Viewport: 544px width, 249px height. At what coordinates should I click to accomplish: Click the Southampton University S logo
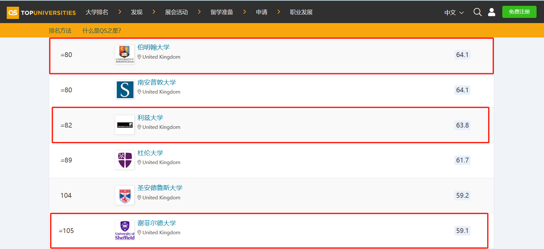pyautogui.click(x=125, y=90)
